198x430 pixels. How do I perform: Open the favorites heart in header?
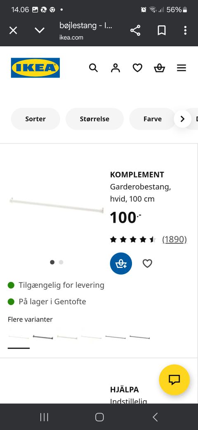point(137,68)
